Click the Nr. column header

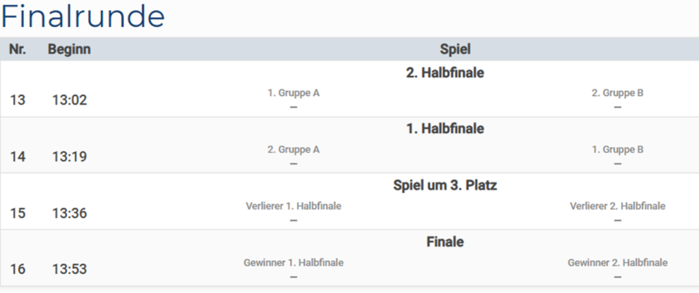point(18,49)
